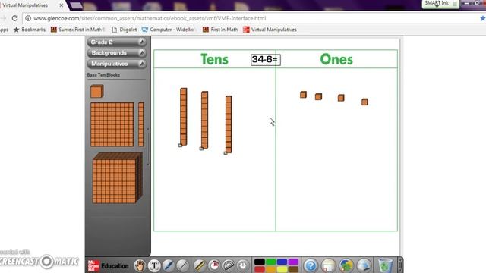This screenshot has height=273, width=486.
Task: Click the McGraw Hill Education logo
Action: click(108, 266)
